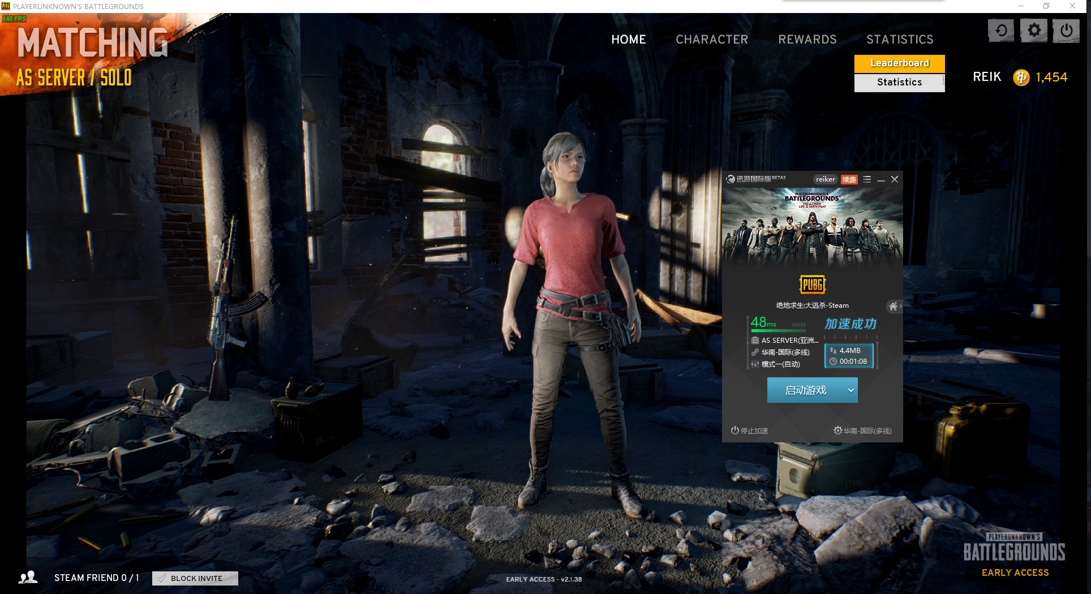Open the CHARACTER tab
The height and width of the screenshot is (594, 1091).
coord(711,40)
